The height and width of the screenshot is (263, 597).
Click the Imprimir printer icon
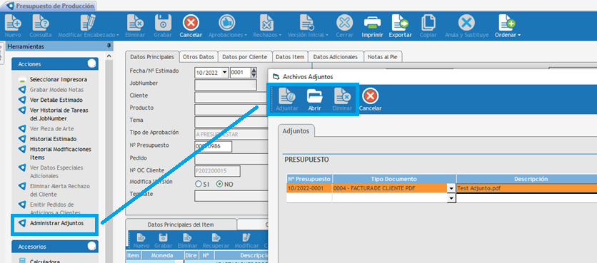pyautogui.click(x=372, y=24)
